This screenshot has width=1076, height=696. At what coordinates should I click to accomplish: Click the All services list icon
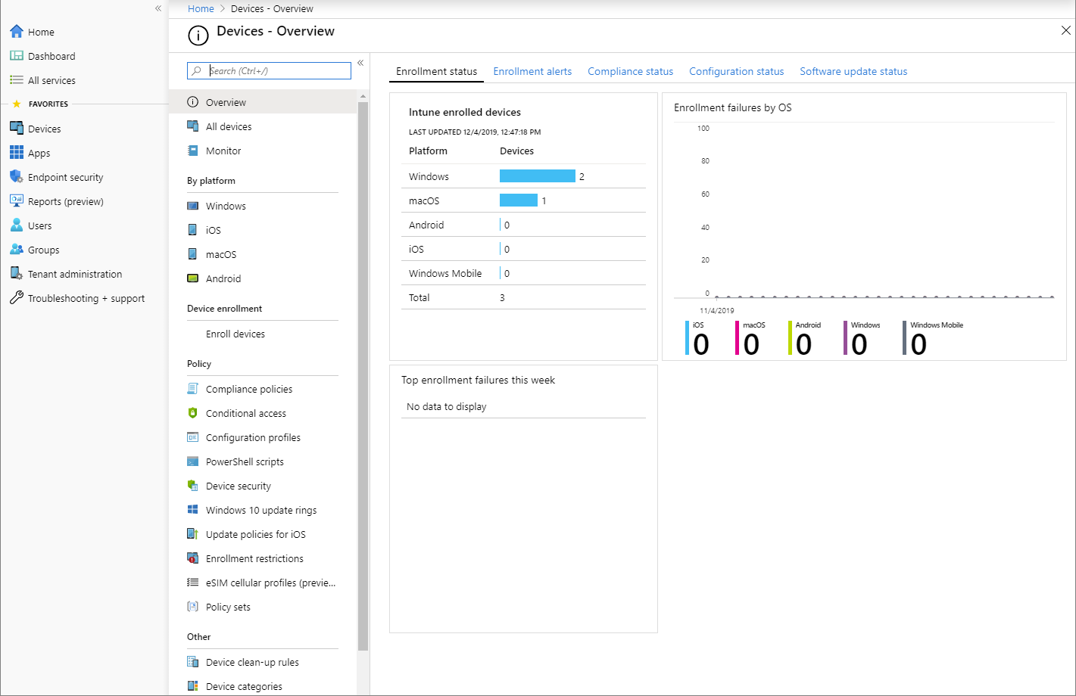point(17,80)
